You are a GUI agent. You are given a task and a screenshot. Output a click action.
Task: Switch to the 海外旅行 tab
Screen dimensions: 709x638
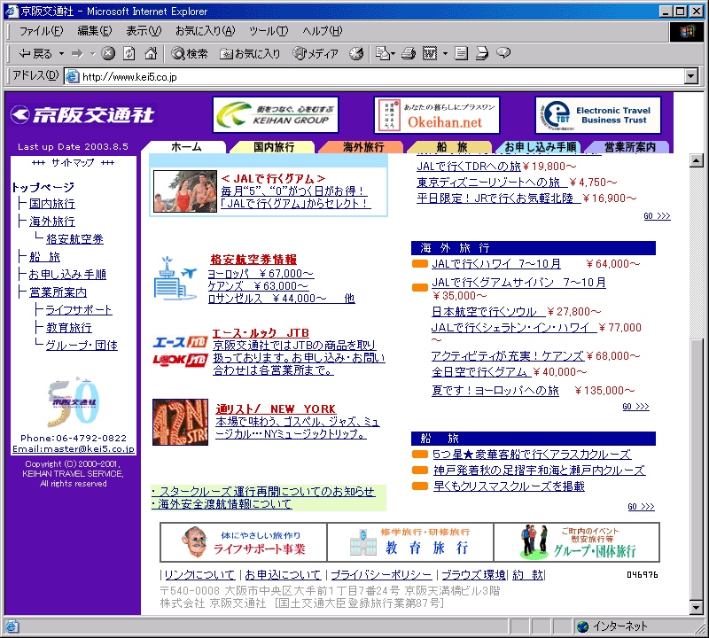coord(363,147)
